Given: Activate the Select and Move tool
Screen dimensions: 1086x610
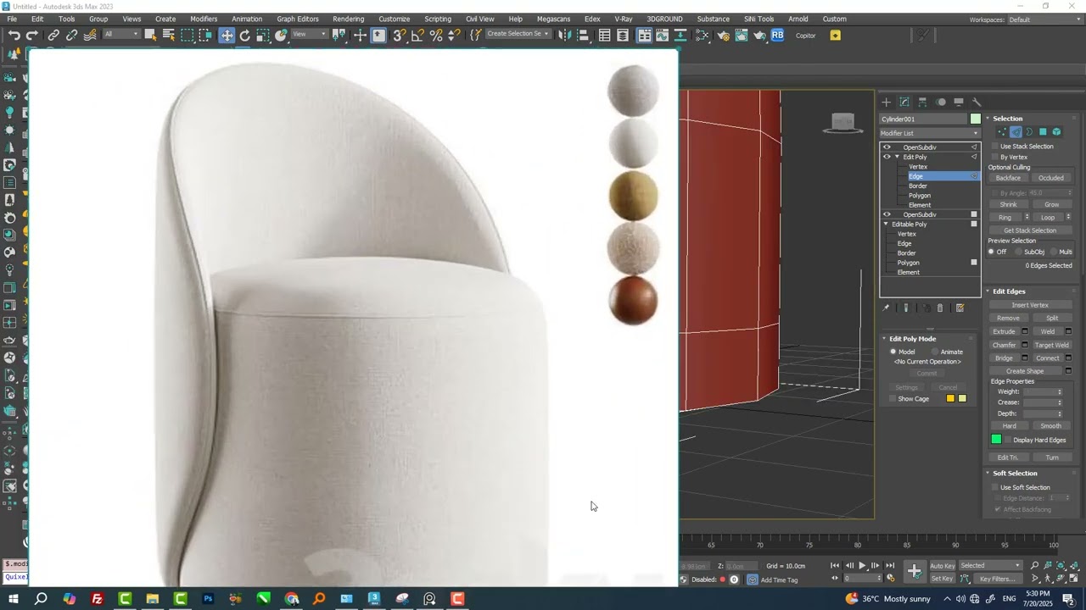Looking at the screenshot, I should [227, 35].
